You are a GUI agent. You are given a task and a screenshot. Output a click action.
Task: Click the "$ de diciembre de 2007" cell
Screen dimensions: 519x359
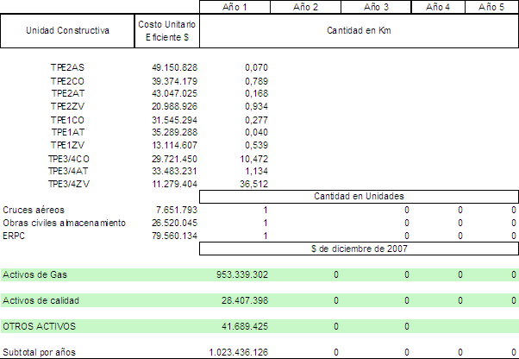360,249
